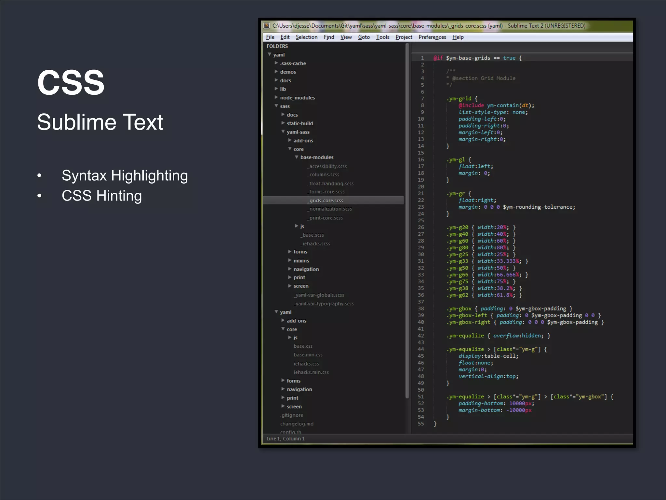Collapse the nested yaml folder under sass

click(276, 312)
